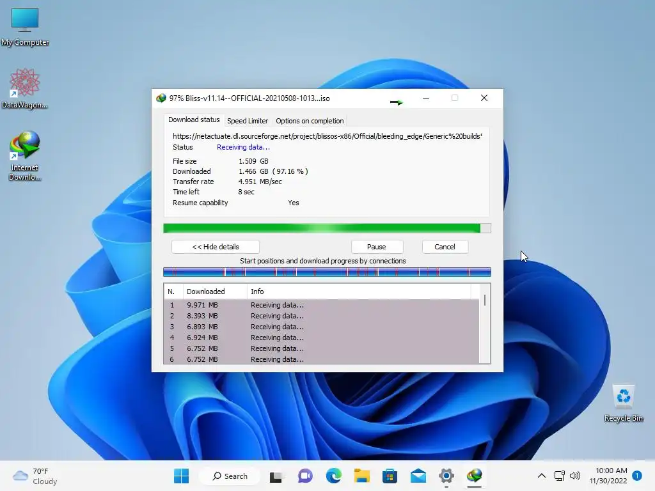Viewport: 655px width, 491px height.
Task: Click the Downloaded column header
Action: tap(215, 292)
